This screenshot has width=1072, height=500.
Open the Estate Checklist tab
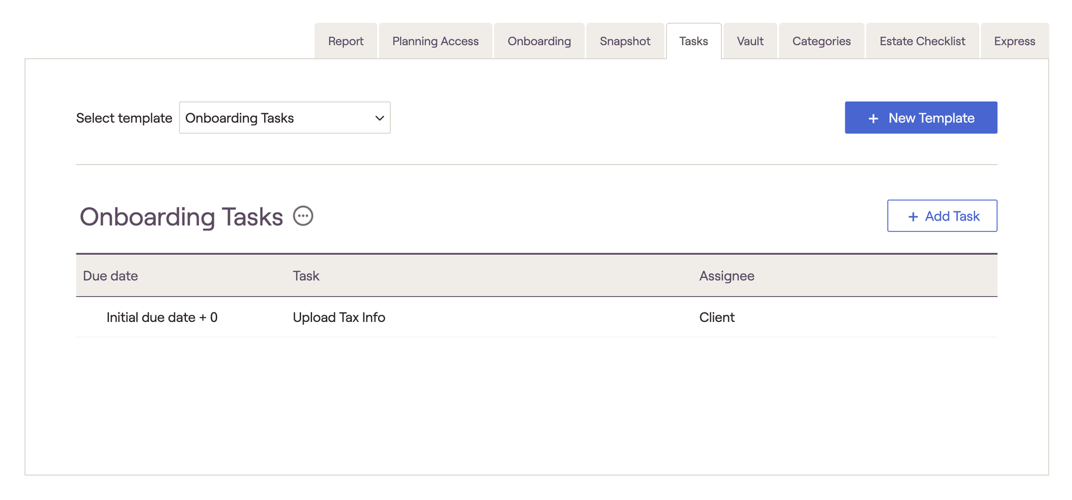pos(922,41)
